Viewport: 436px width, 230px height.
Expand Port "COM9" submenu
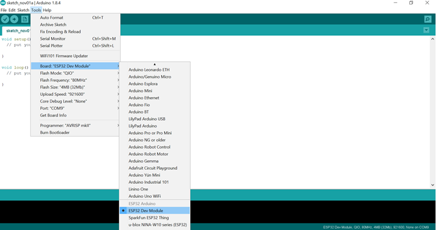pyautogui.click(x=75, y=108)
